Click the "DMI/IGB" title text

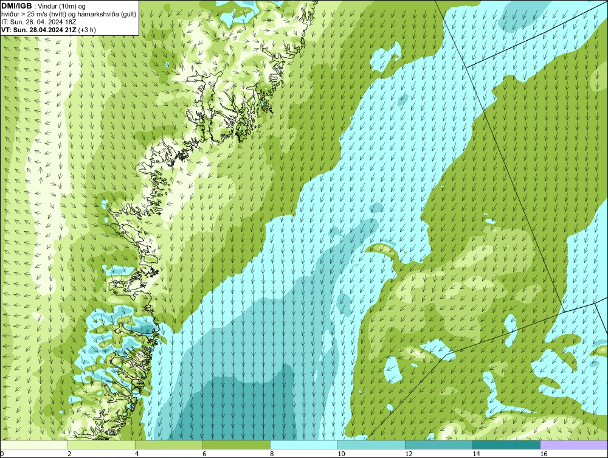coord(16,6)
